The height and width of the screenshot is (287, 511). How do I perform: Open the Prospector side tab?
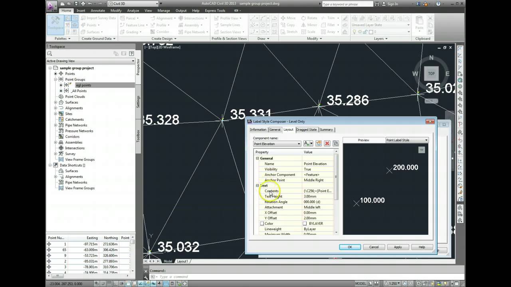(139, 68)
